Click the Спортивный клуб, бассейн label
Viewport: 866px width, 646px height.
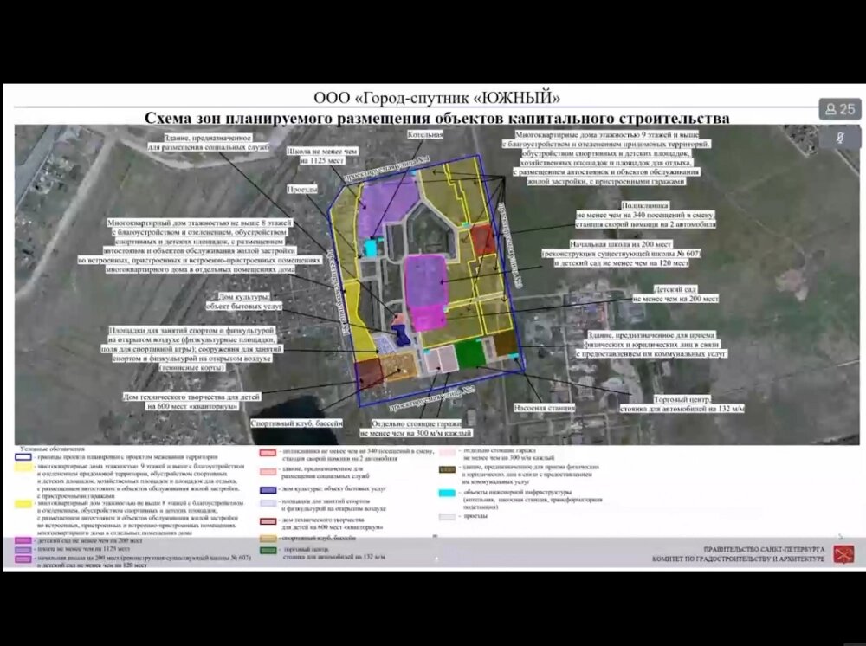296,423
